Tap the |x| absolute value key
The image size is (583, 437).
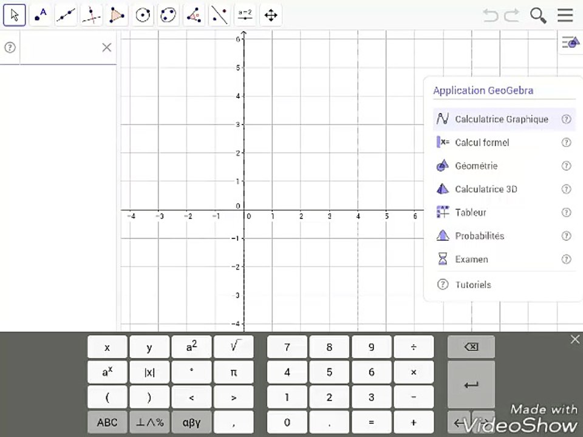[149, 372]
